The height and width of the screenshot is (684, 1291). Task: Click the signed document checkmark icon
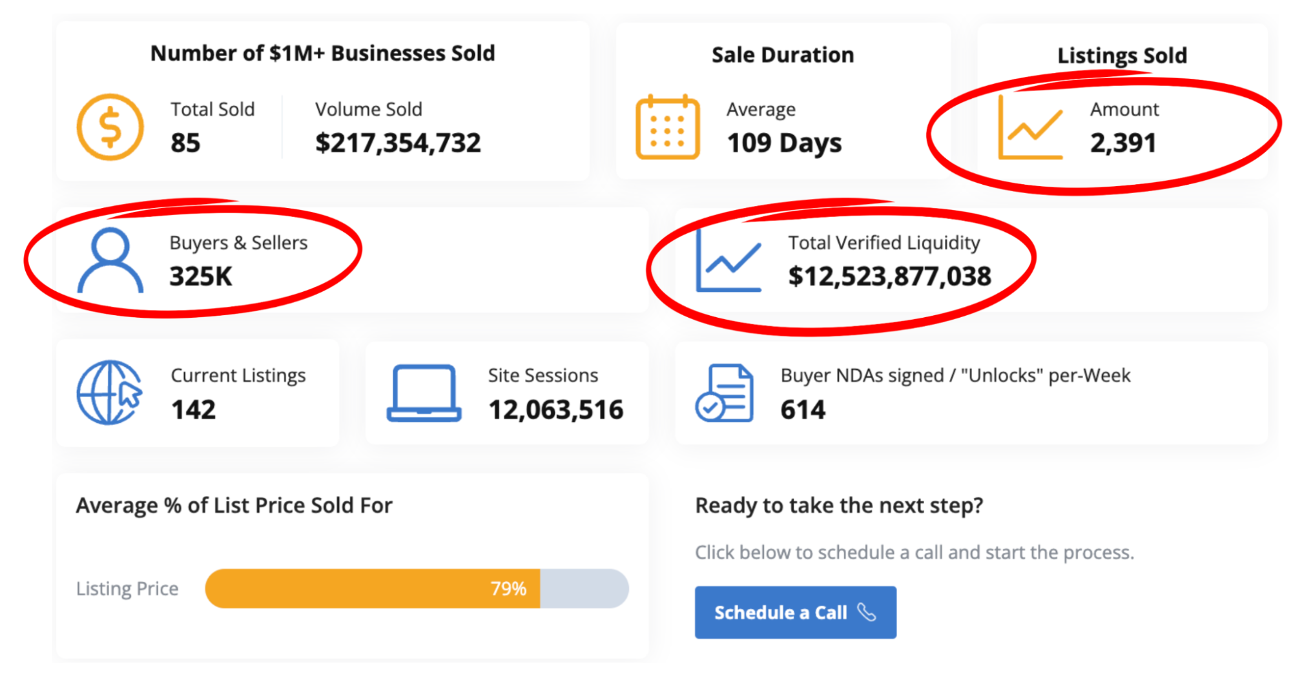725,393
